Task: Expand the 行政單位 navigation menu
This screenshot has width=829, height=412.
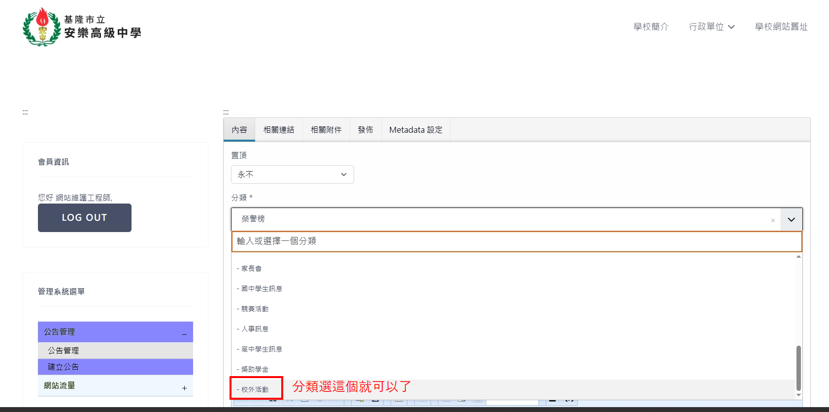Action: 711,27
